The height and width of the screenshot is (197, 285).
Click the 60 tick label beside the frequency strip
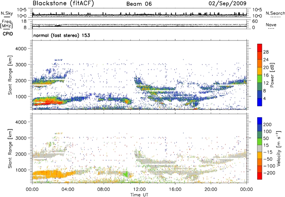point(255,21)
